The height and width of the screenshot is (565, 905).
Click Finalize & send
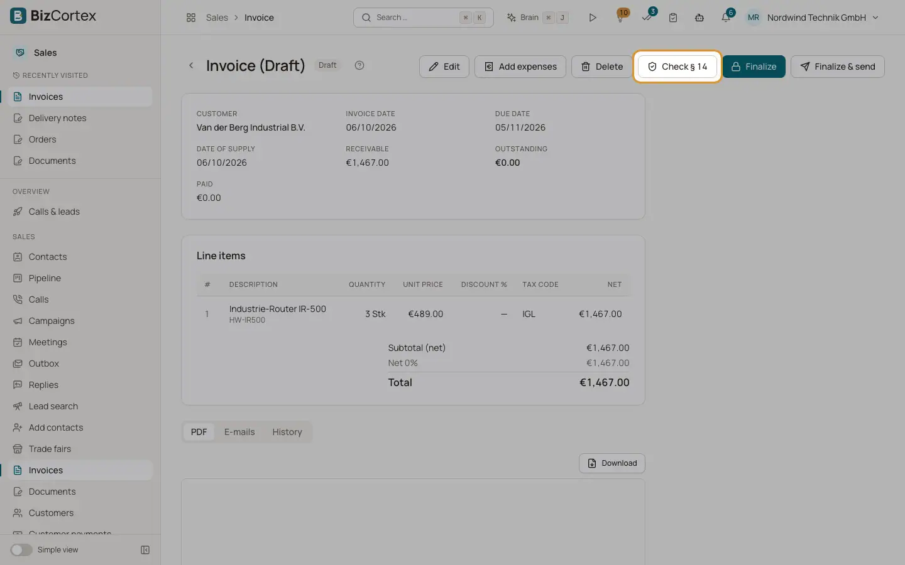point(838,67)
